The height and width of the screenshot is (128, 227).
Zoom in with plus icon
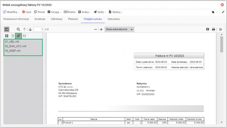tap(101, 29)
